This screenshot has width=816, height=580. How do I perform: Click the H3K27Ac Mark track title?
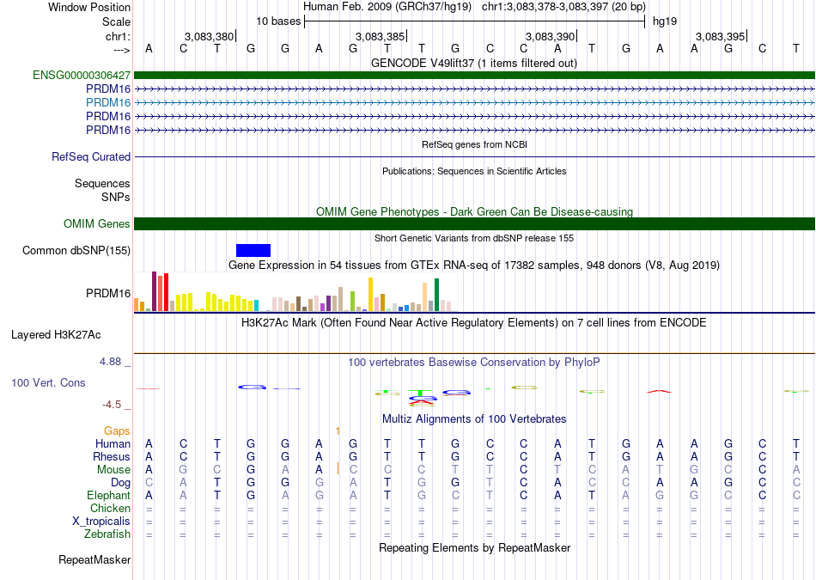(474, 323)
